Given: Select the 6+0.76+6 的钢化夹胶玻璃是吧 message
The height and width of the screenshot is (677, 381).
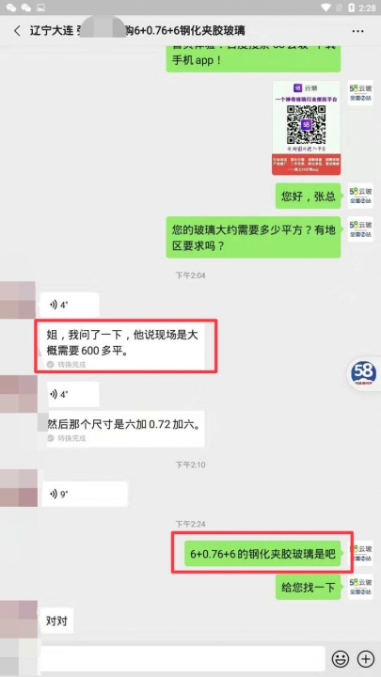Looking at the screenshot, I should click(x=262, y=554).
